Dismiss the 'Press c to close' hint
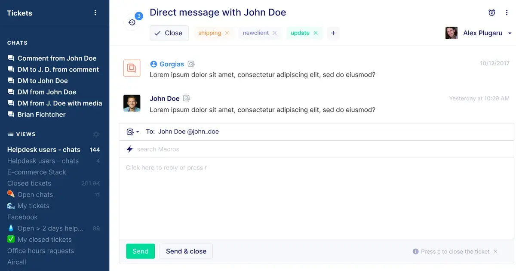This screenshot has height=271, width=516. point(495,251)
